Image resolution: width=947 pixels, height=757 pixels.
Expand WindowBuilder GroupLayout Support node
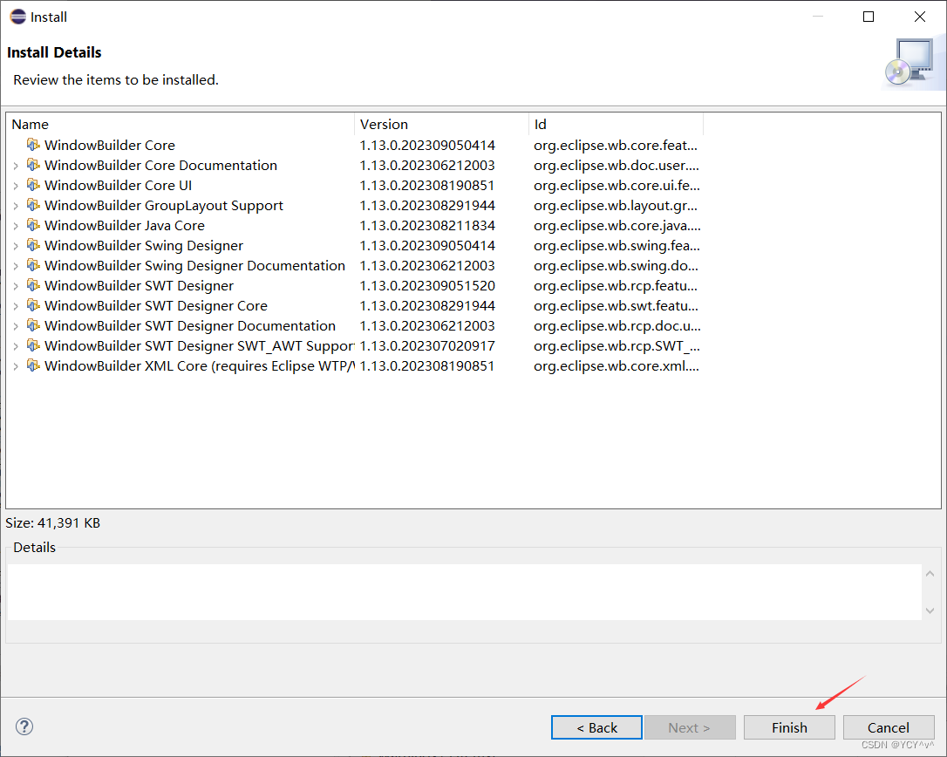coord(16,206)
